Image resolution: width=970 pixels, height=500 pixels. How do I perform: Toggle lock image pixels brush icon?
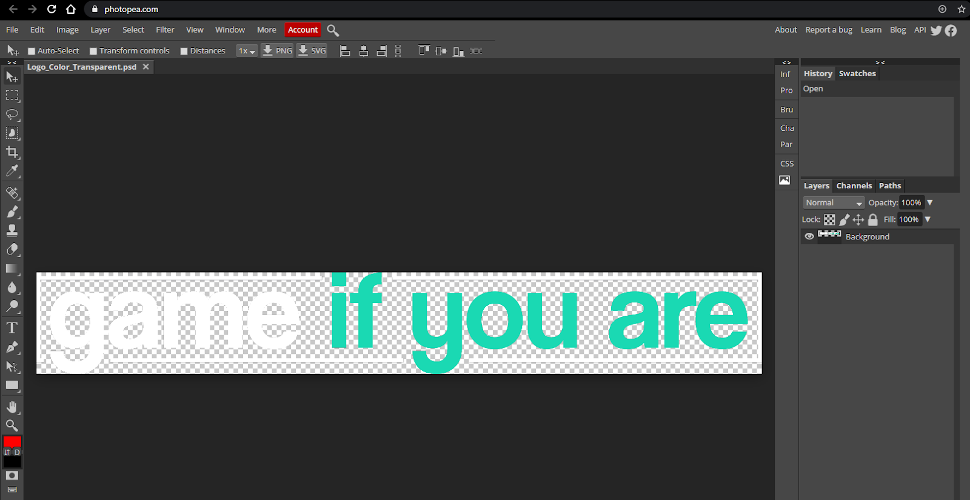point(844,219)
